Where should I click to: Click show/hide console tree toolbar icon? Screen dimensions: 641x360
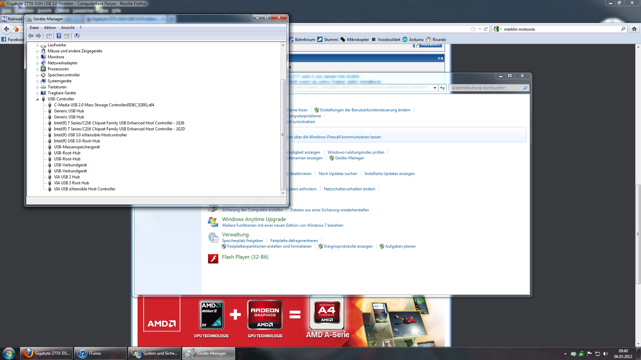tap(49, 36)
